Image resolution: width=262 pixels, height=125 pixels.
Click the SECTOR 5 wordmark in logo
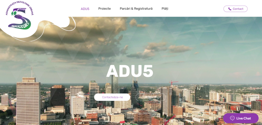click(20, 25)
